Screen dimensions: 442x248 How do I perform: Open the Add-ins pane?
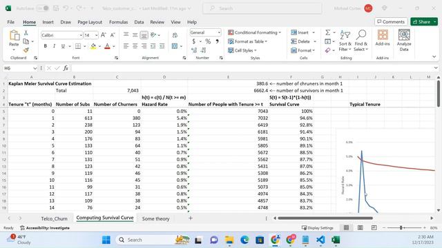coord(383,38)
